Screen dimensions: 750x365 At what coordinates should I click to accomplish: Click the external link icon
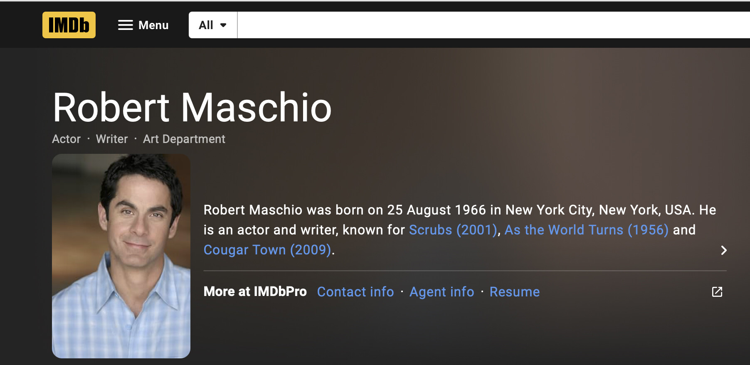tap(717, 292)
